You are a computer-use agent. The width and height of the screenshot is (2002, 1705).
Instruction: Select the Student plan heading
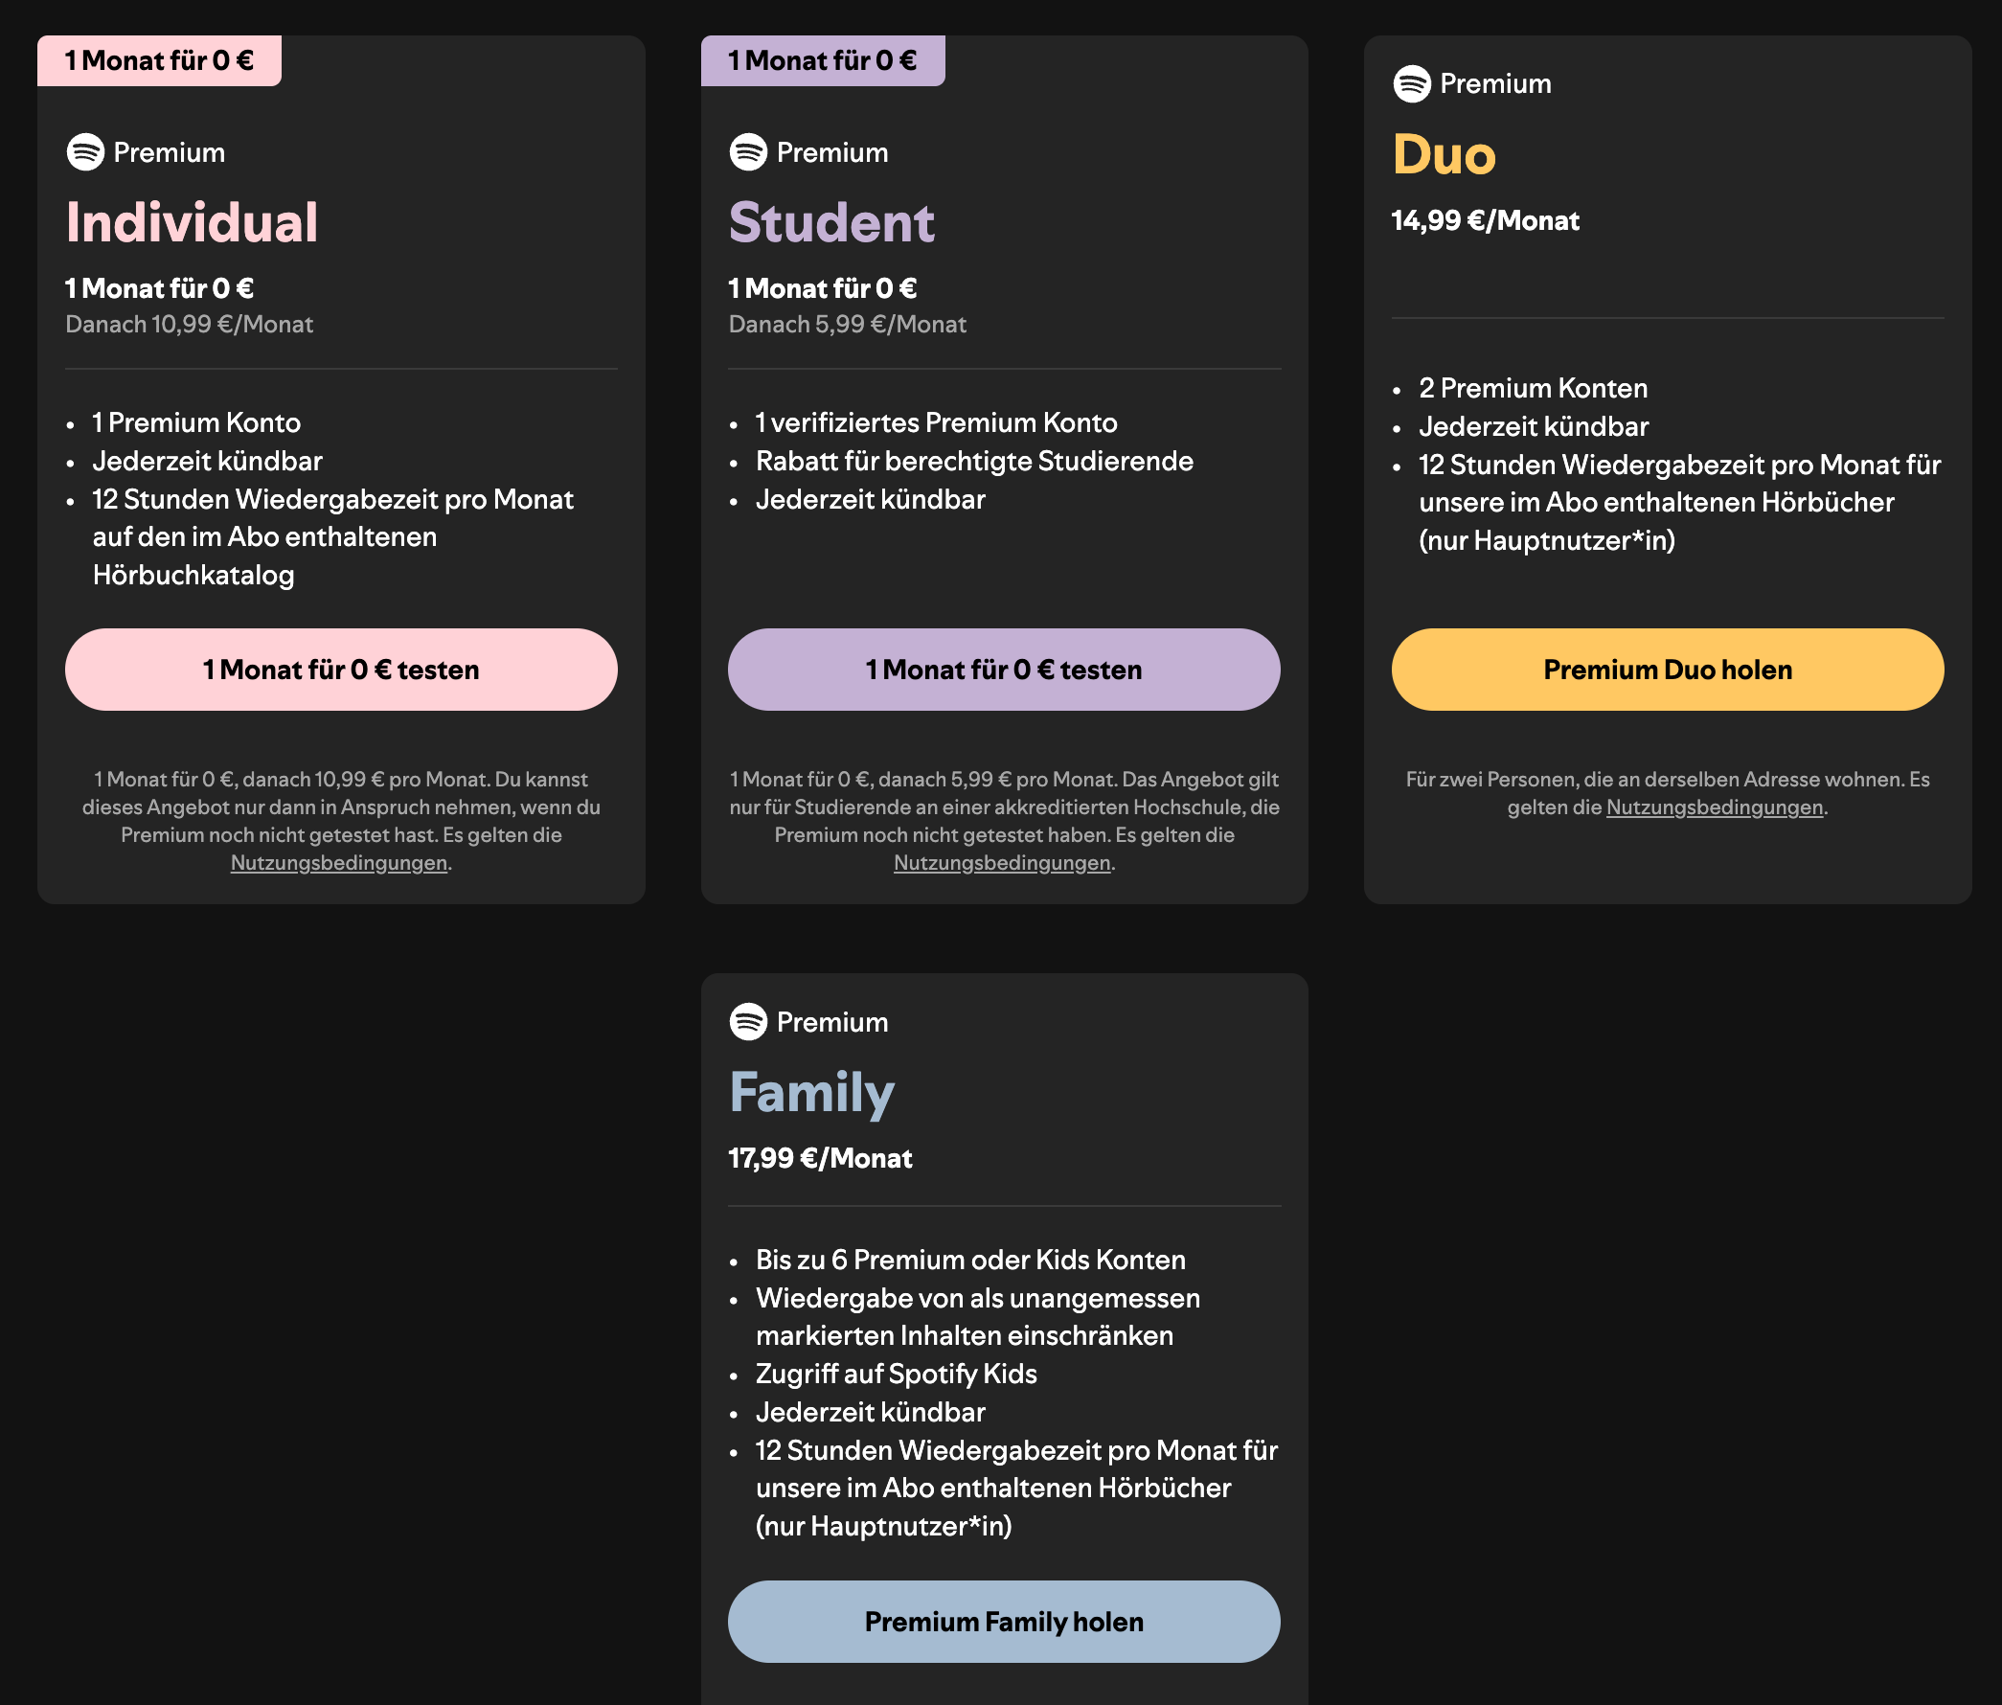pos(830,222)
